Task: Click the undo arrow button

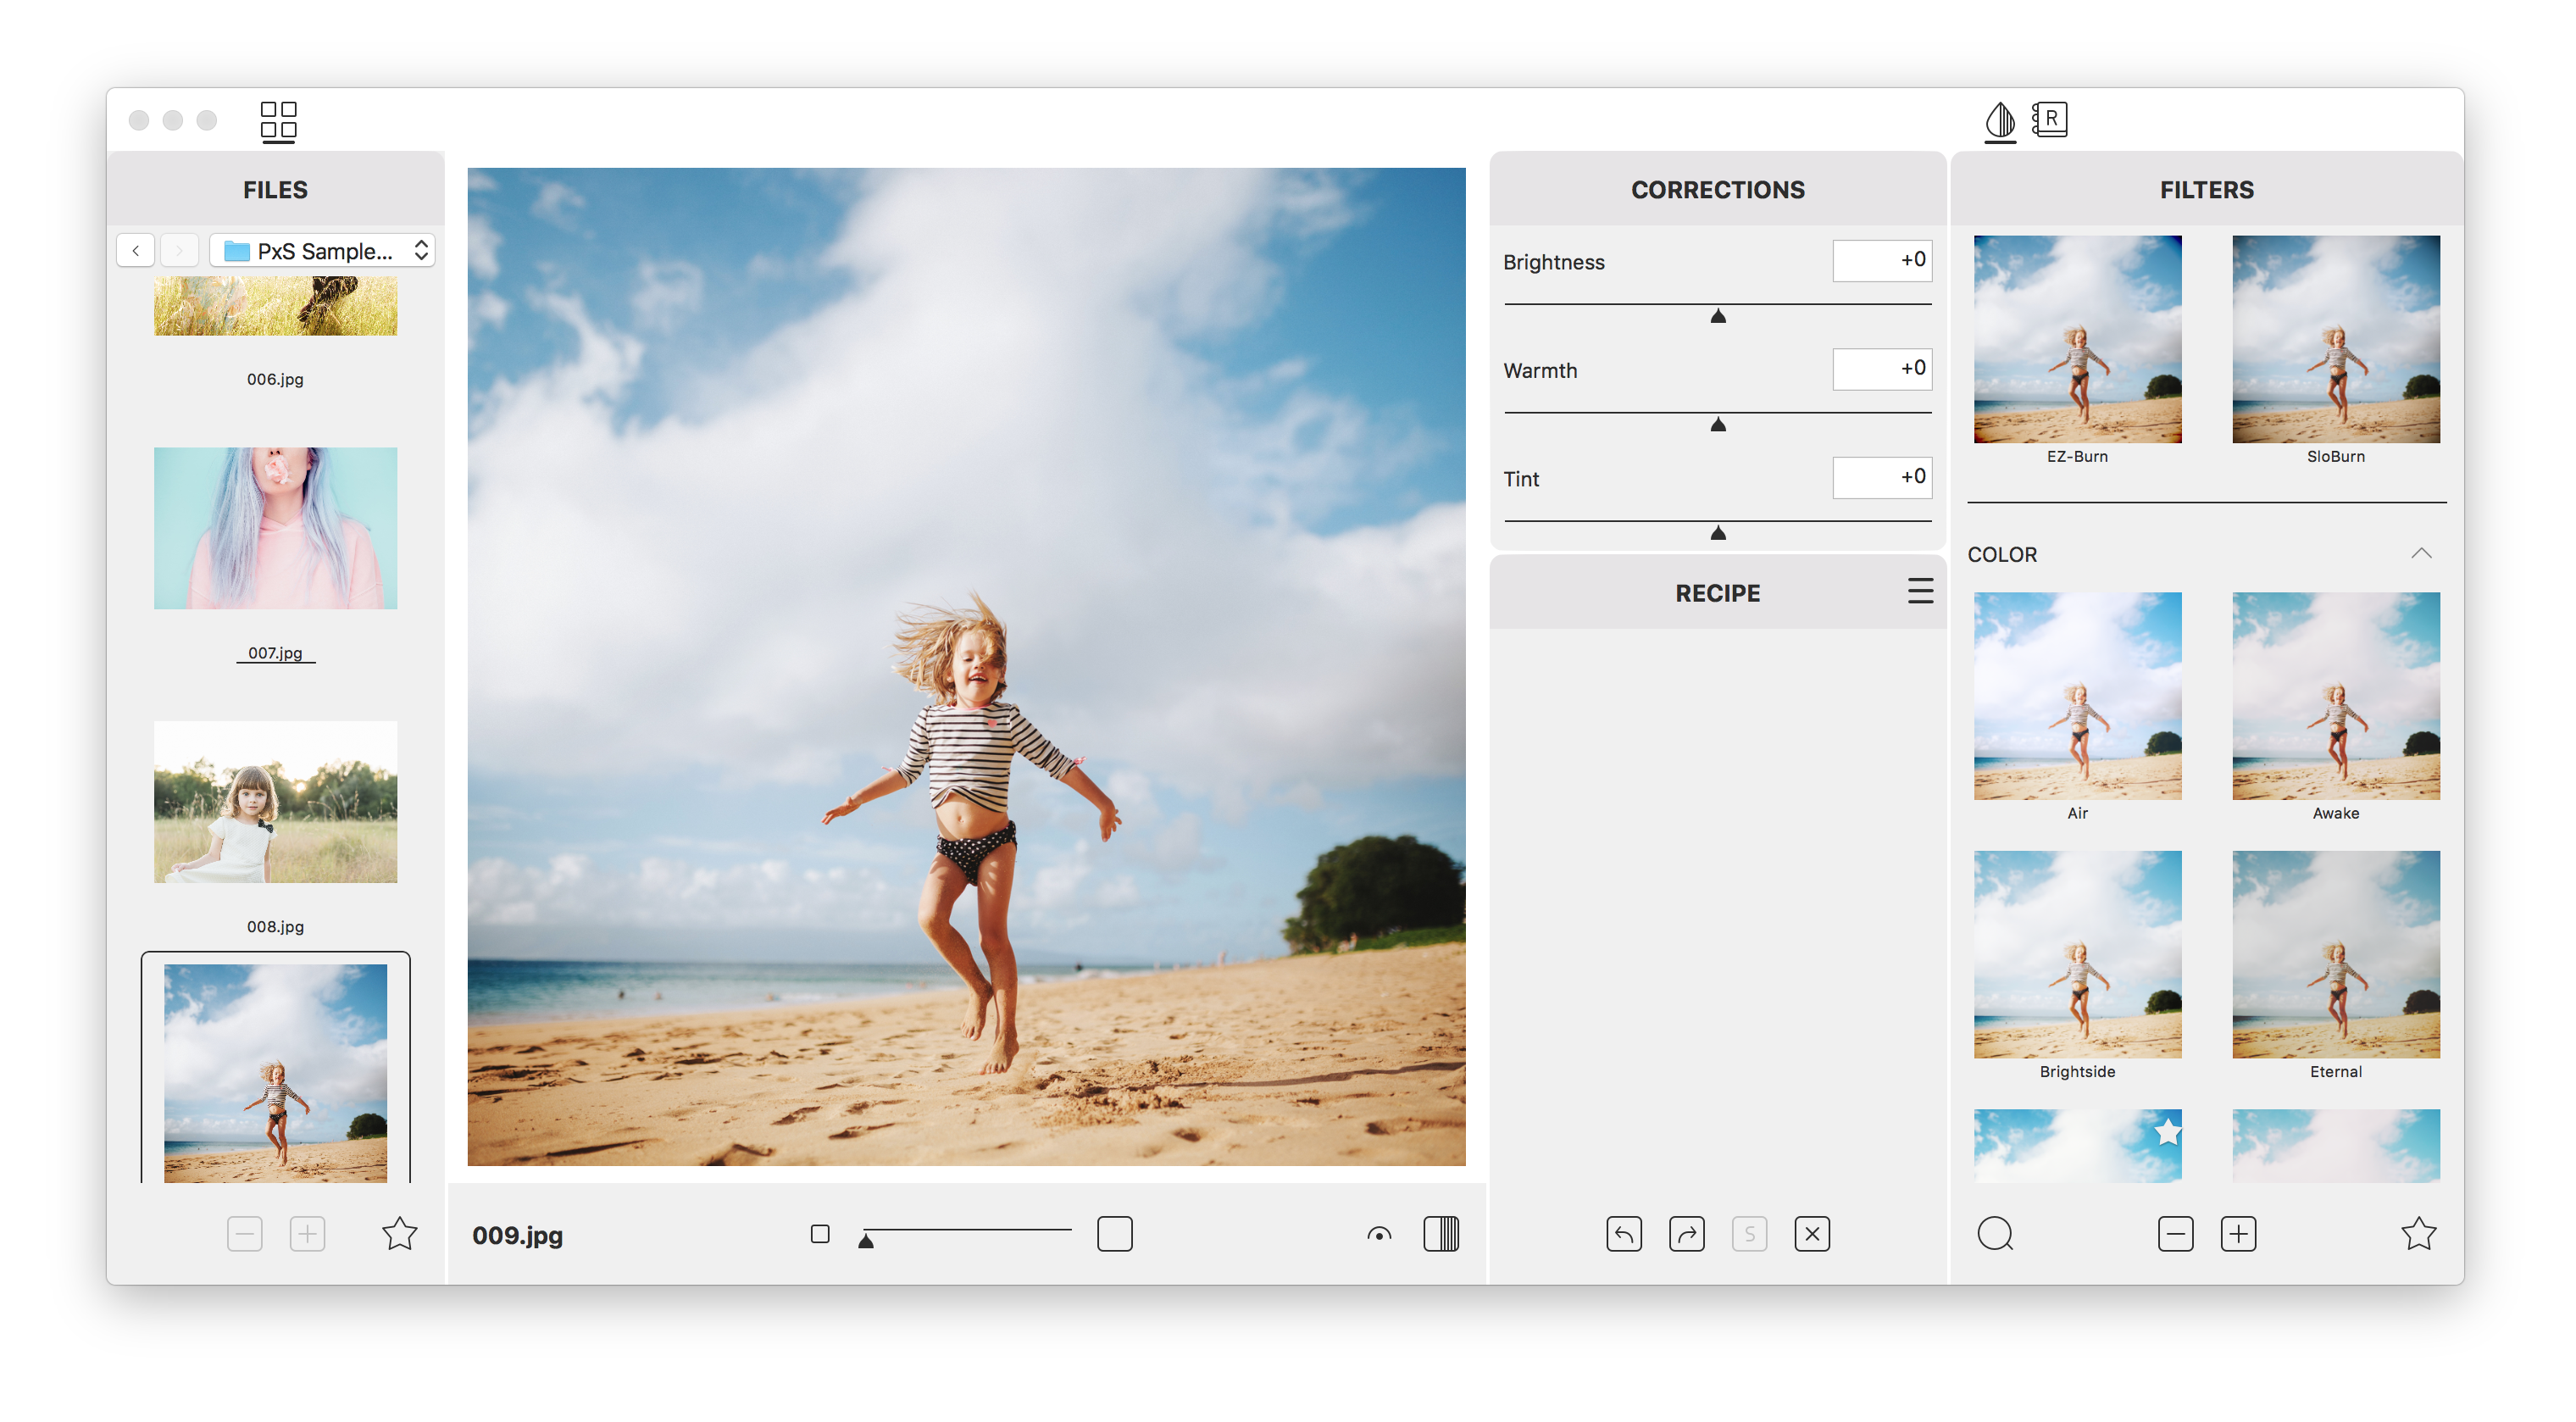Action: click(x=1623, y=1234)
